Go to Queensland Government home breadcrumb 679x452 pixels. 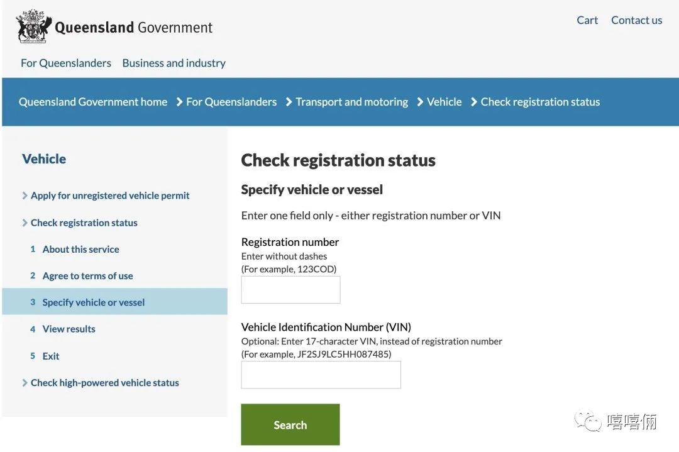[93, 102]
